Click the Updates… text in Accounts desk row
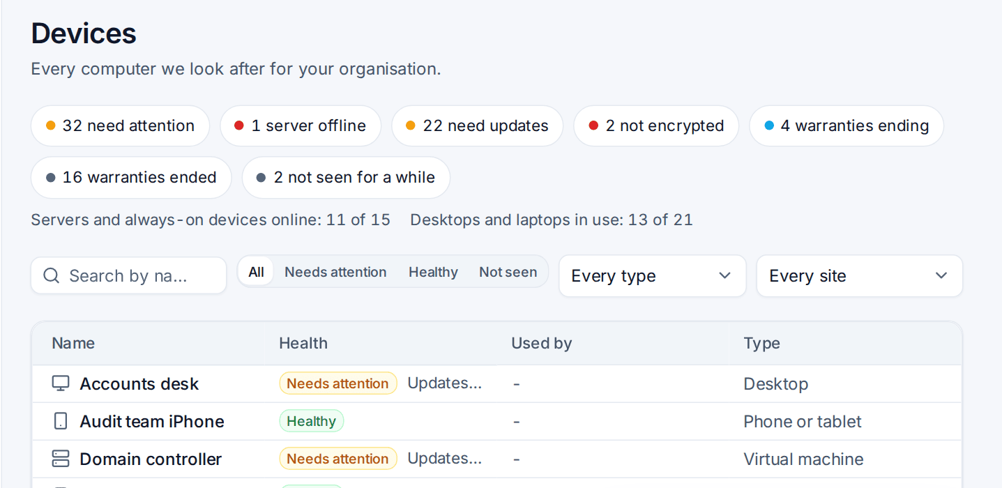1002x488 pixels. (444, 383)
